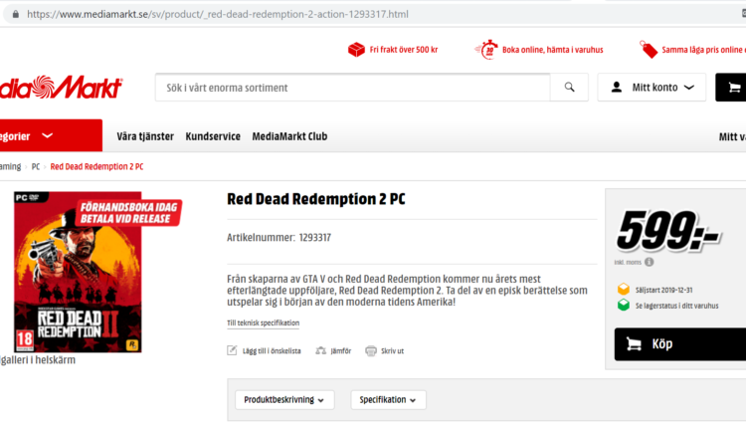Click Boka online, hämta i varuhus link

[x=552, y=50]
